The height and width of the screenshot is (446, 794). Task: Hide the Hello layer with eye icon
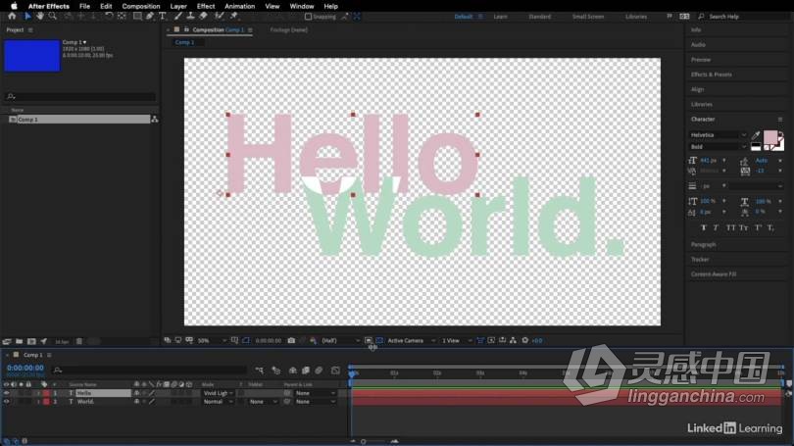[x=6, y=393]
